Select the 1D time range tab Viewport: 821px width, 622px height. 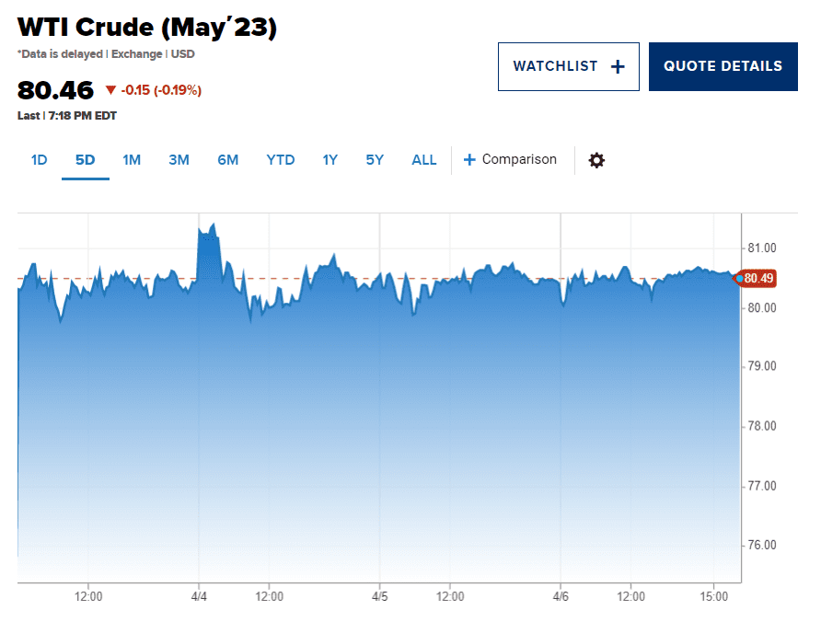[39, 160]
